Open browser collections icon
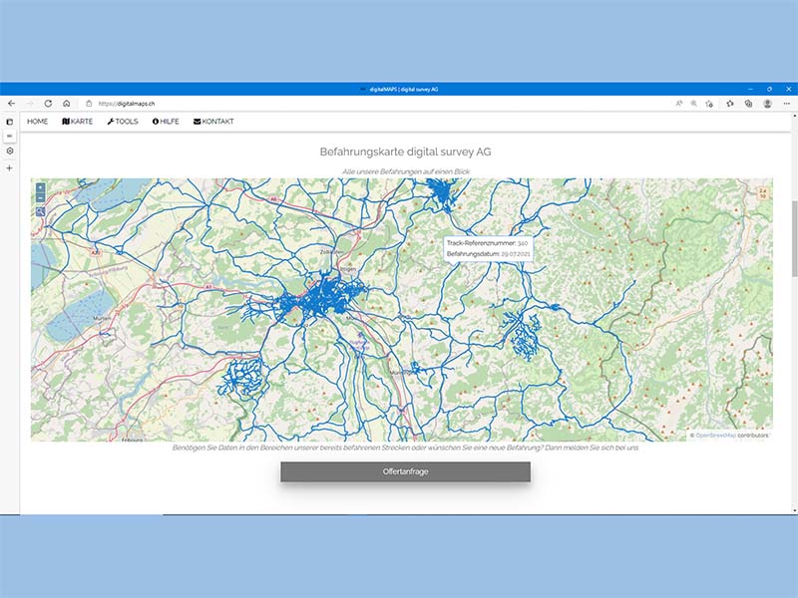This screenshot has height=598, width=798. (748, 103)
